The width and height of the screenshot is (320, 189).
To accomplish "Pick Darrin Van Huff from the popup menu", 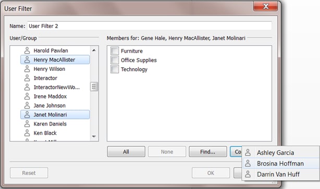I will coord(280,174).
